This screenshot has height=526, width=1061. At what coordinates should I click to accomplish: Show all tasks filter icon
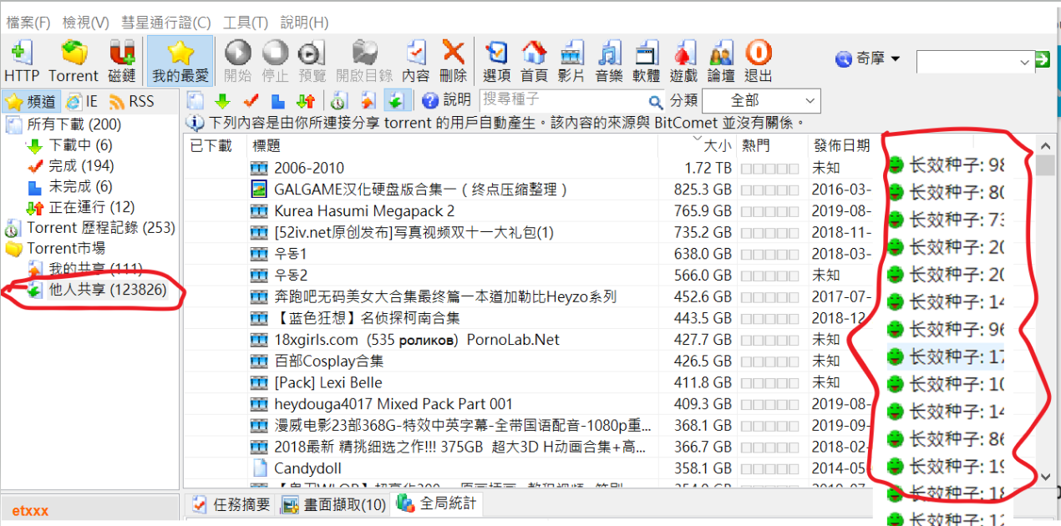tap(194, 101)
